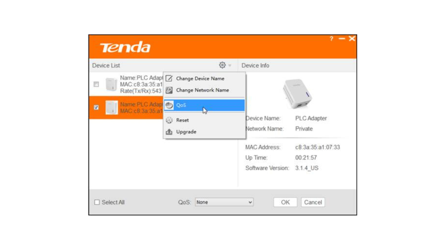This screenshot has width=445, height=250.
Task: Click the Upgrade upload icon
Action: pyautogui.click(x=169, y=132)
